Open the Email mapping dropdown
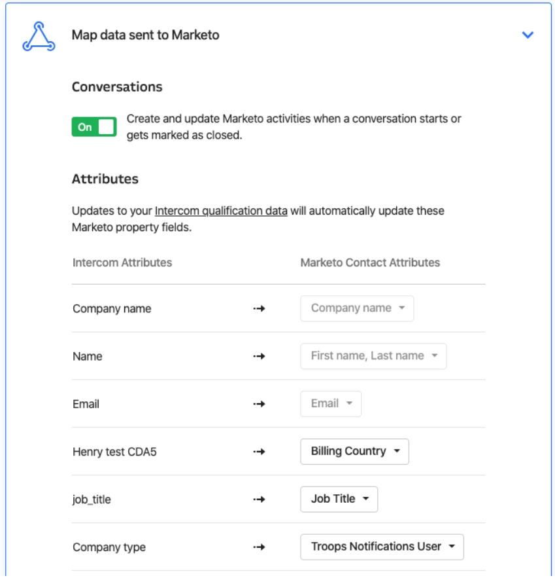The width and height of the screenshot is (555, 578). tap(331, 404)
